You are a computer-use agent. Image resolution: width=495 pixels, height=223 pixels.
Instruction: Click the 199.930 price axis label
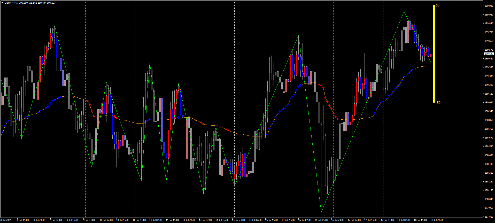click(489, 15)
